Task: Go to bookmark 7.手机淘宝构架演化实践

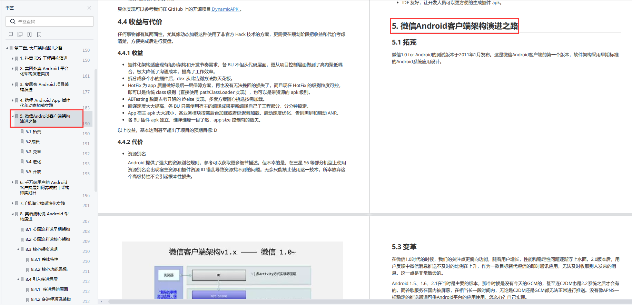Action: pyautogui.click(x=42, y=204)
